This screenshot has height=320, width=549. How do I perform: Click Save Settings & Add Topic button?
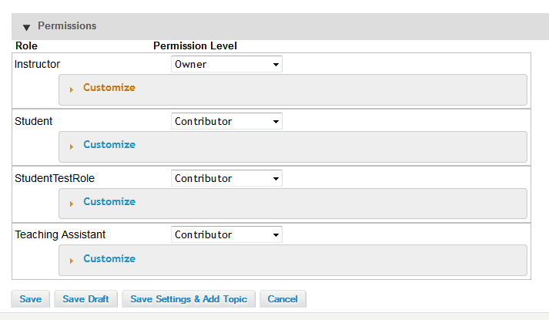(189, 299)
